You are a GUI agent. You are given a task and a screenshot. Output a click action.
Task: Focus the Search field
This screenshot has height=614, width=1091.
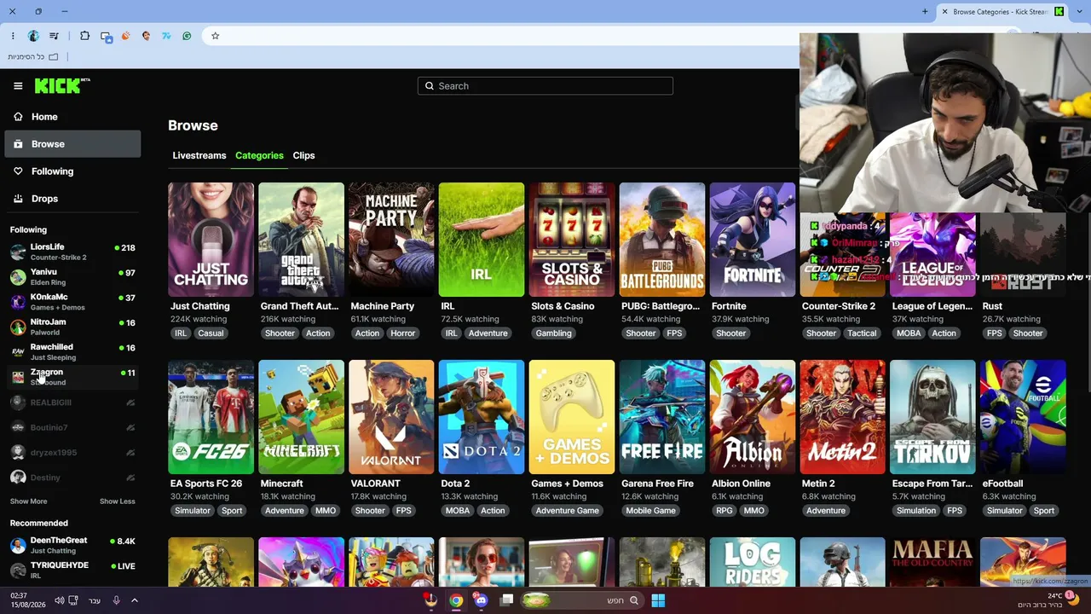[545, 86]
